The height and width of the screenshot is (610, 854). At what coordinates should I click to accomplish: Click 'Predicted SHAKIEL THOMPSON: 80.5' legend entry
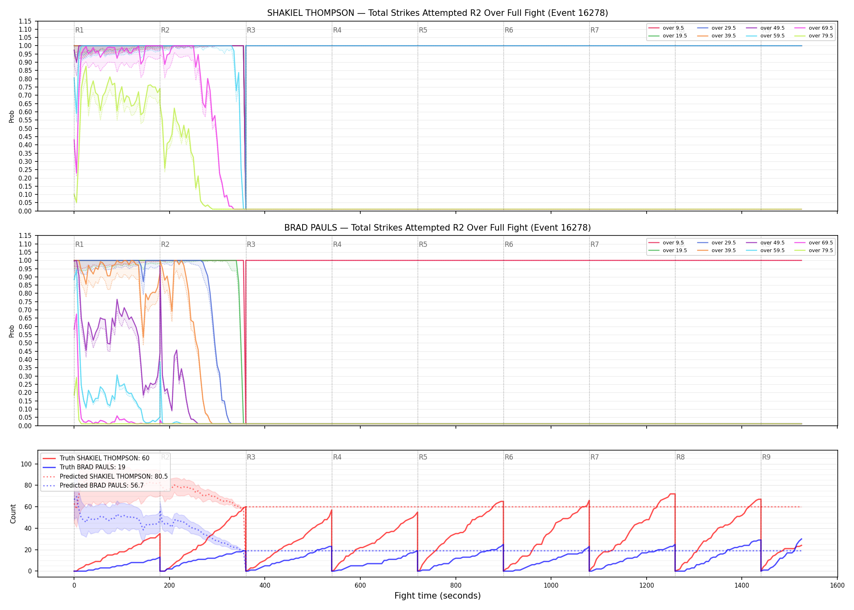[105, 477]
